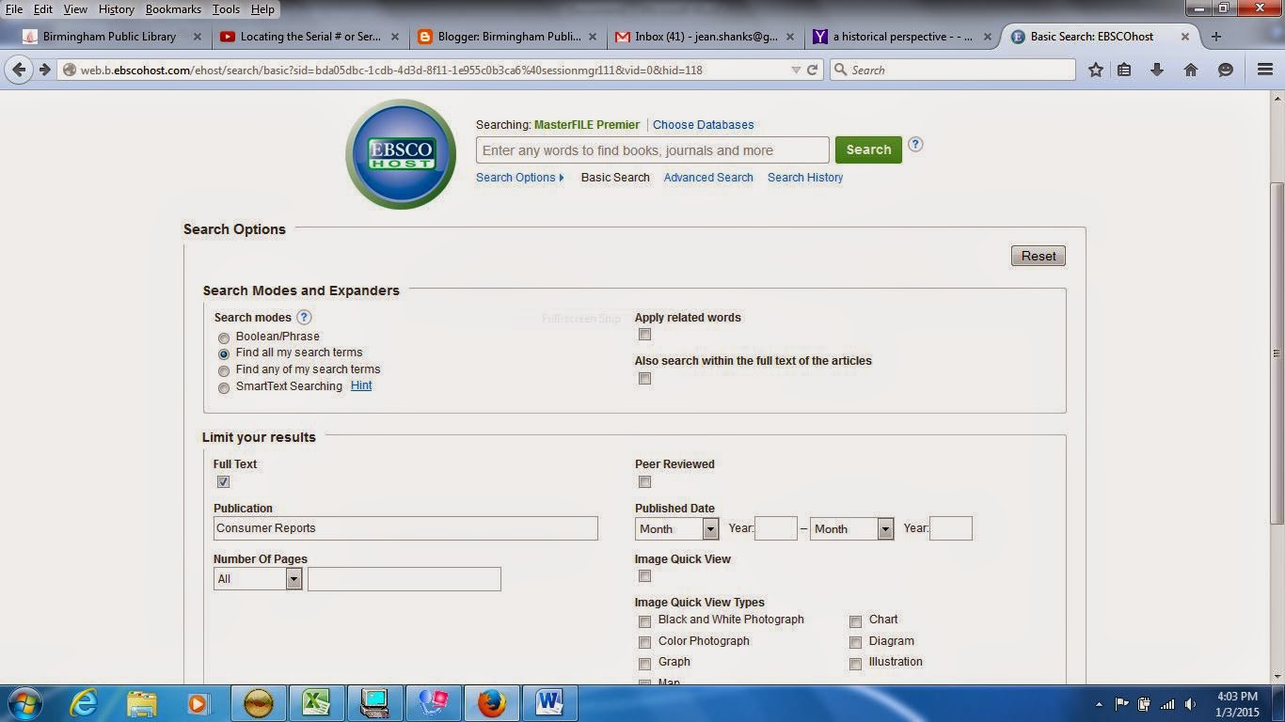Check Black and White Photograph
The image size is (1285, 722).
pyautogui.click(x=644, y=621)
